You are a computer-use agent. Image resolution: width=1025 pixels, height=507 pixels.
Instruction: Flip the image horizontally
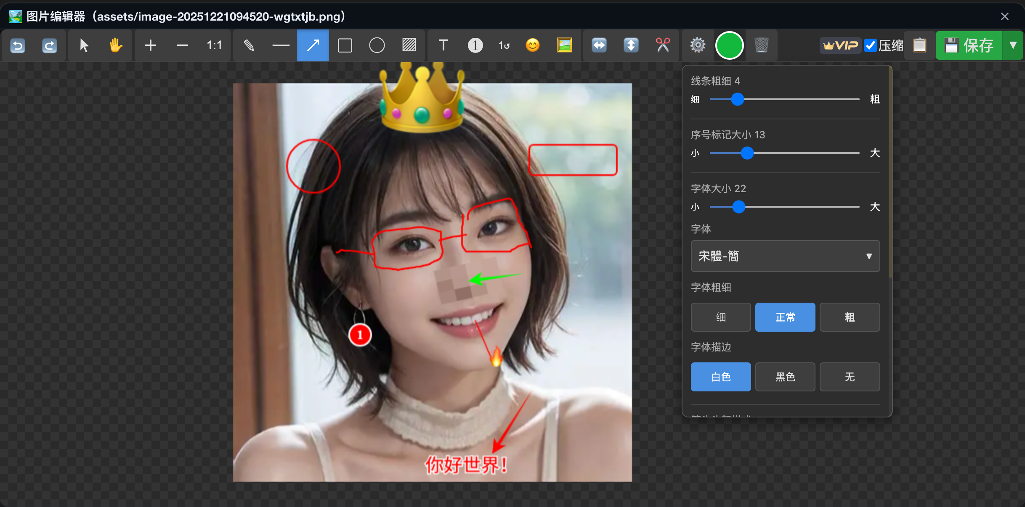pyautogui.click(x=599, y=45)
